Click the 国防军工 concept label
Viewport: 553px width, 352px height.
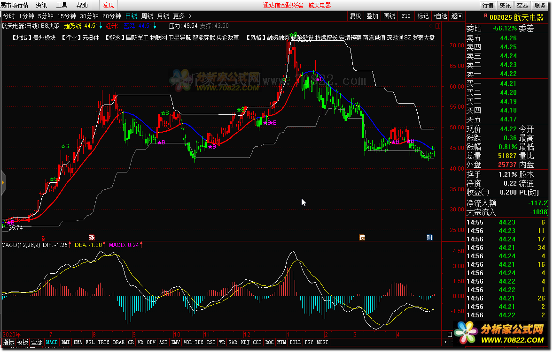(x=137, y=37)
